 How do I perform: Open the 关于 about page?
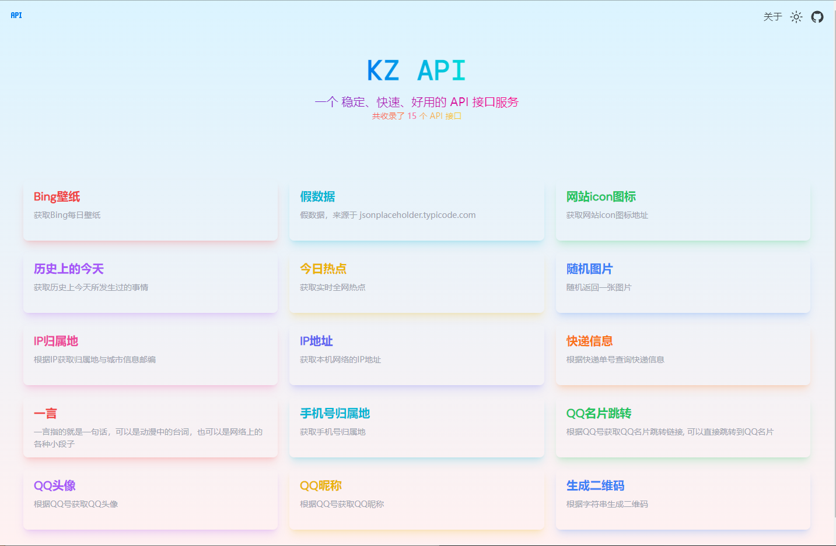(772, 17)
